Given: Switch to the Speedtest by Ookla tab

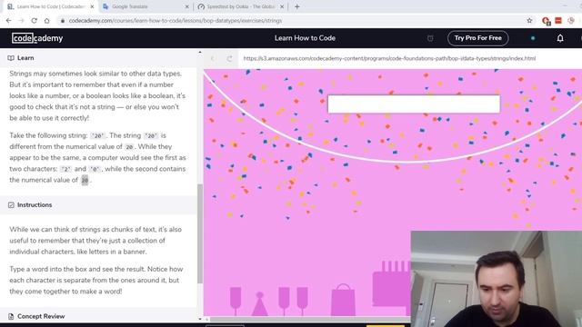Looking at the screenshot, I should coord(240,6).
